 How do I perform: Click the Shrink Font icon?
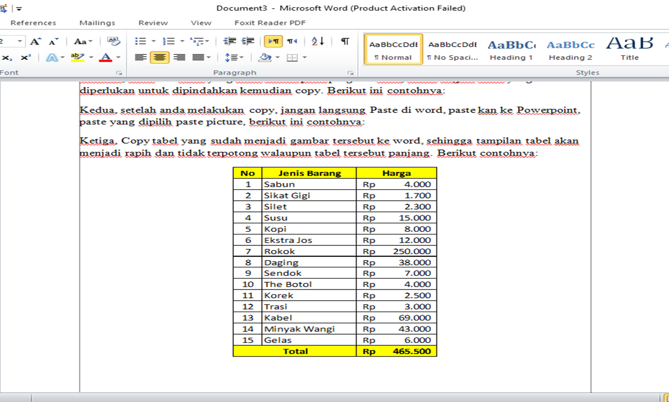[54, 41]
